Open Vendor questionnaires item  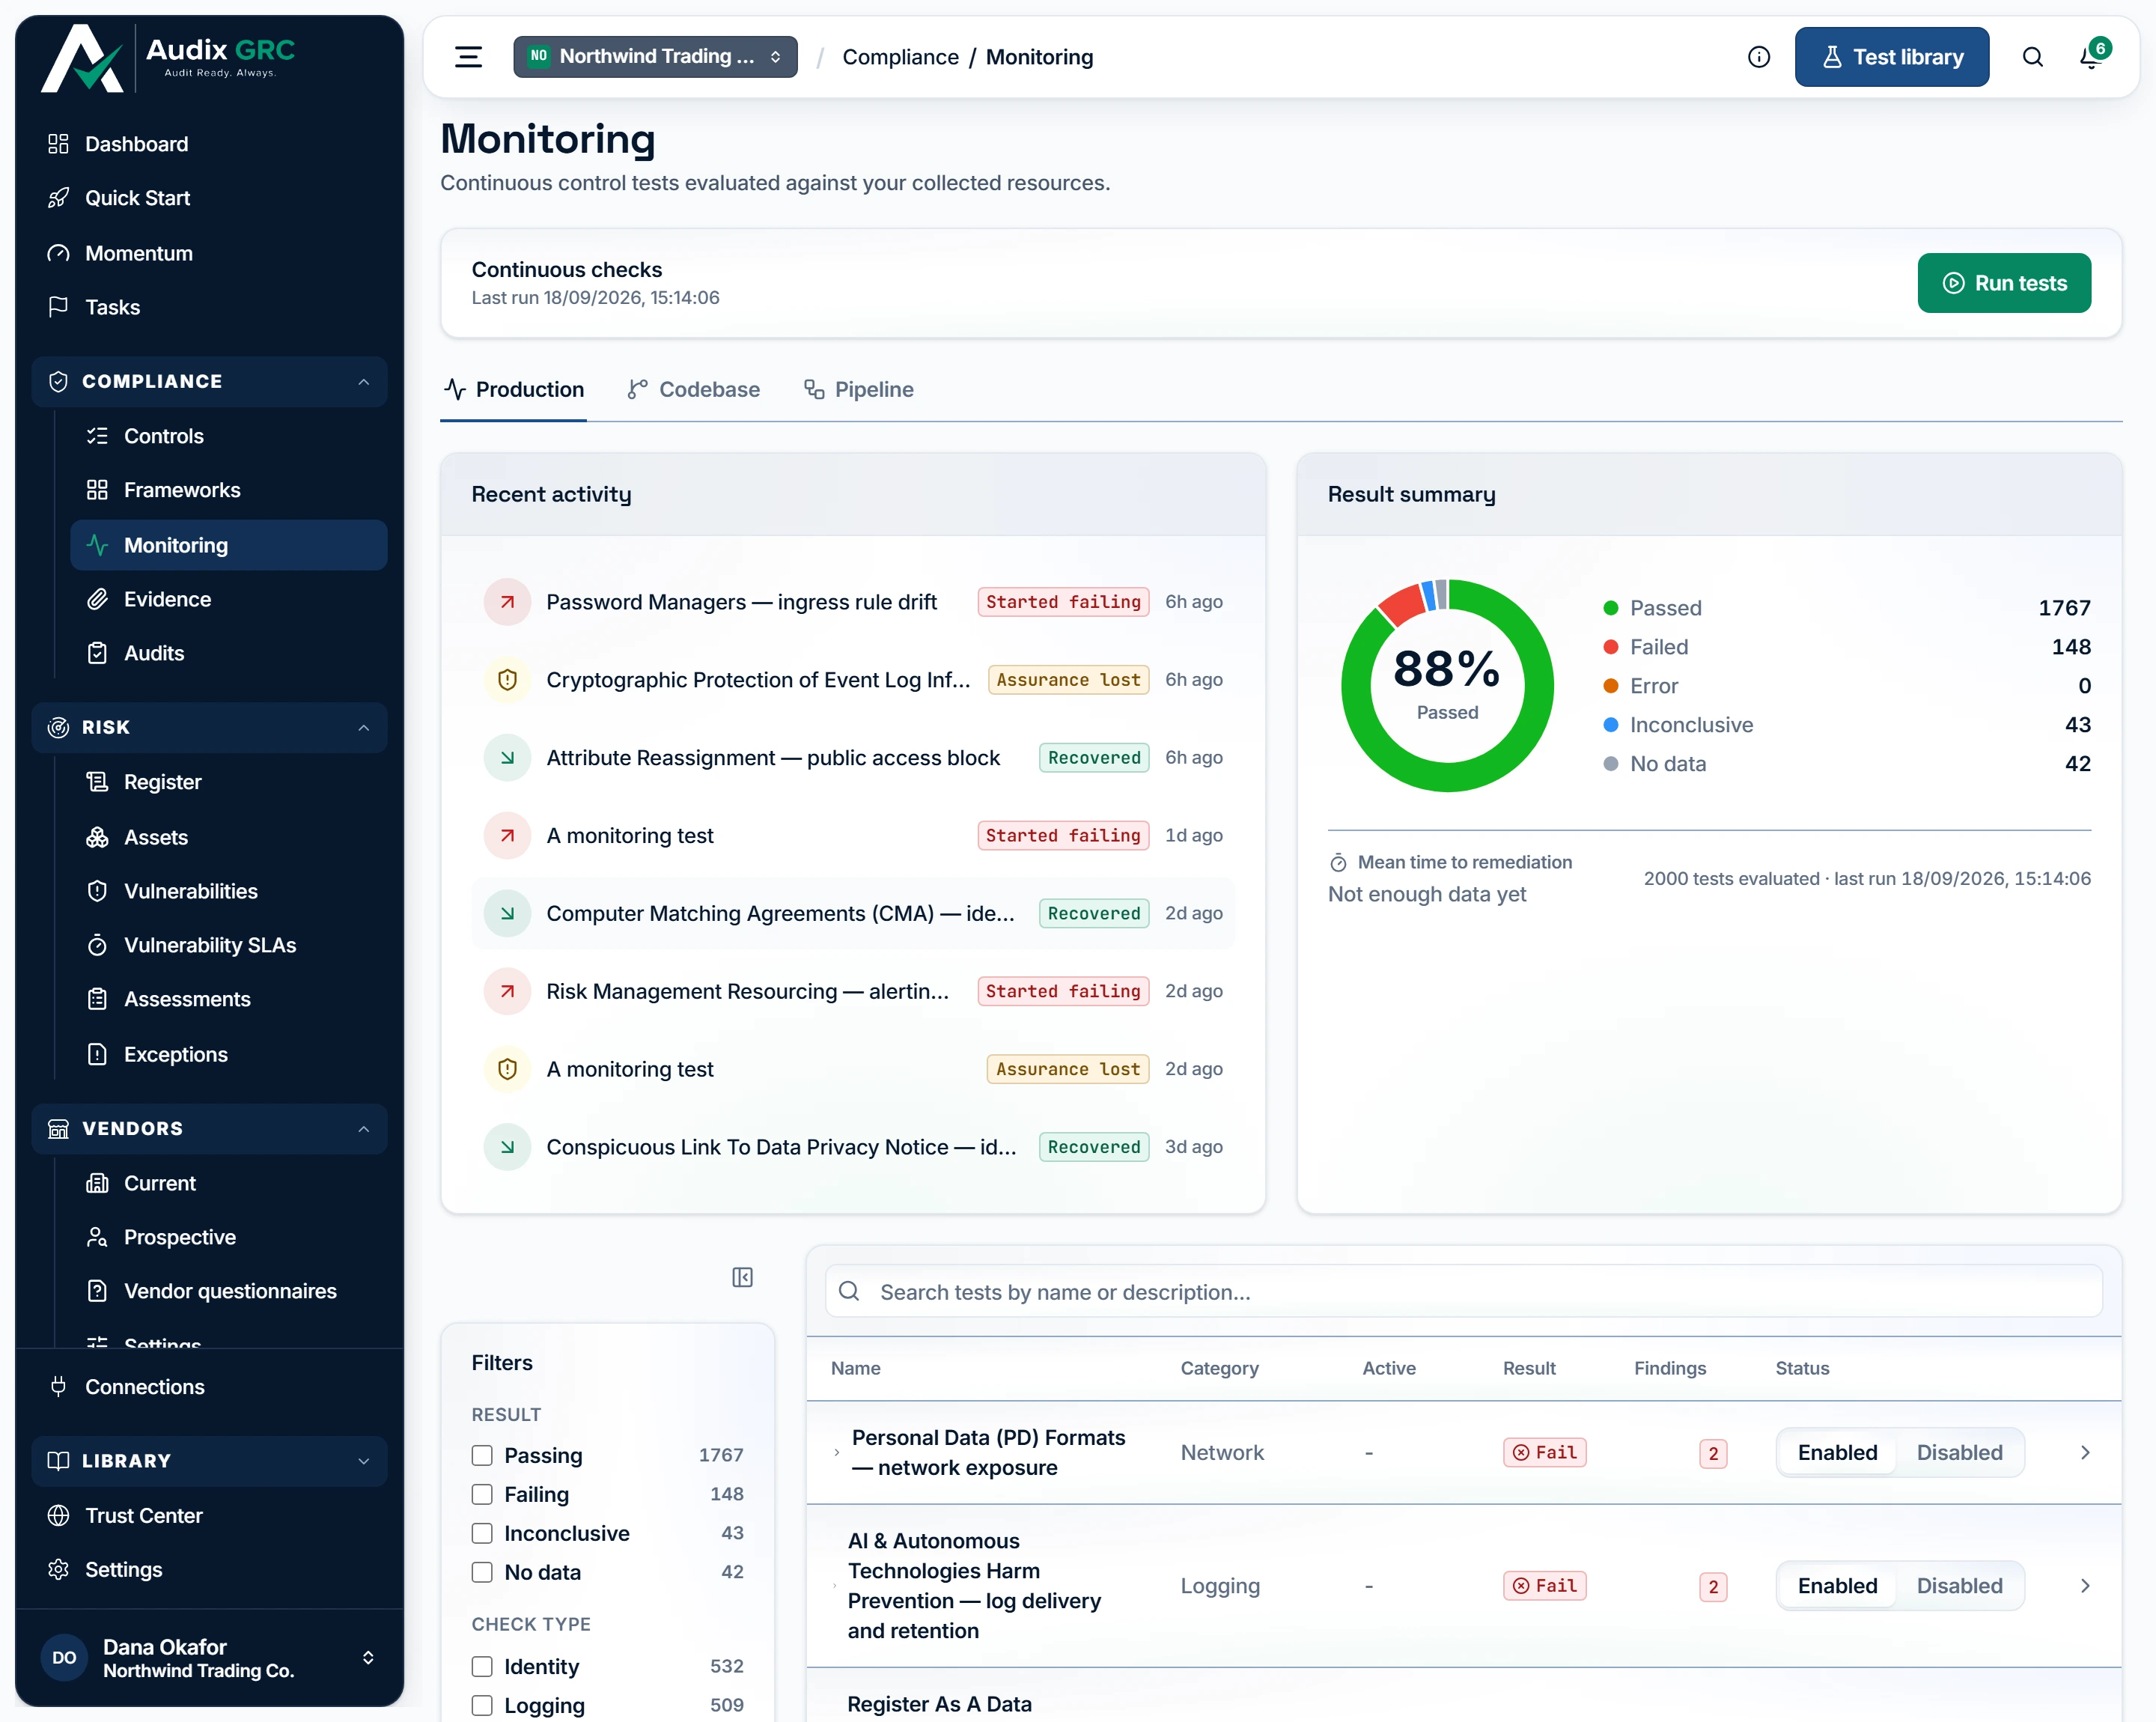click(x=228, y=1291)
